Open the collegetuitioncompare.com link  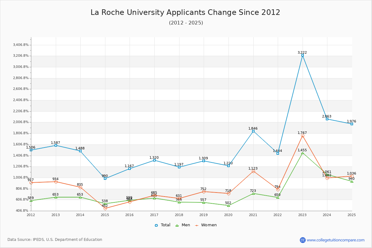pos(336,240)
